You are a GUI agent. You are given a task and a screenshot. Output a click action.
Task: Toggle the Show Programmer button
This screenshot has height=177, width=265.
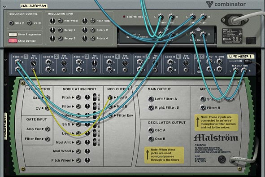13,35
